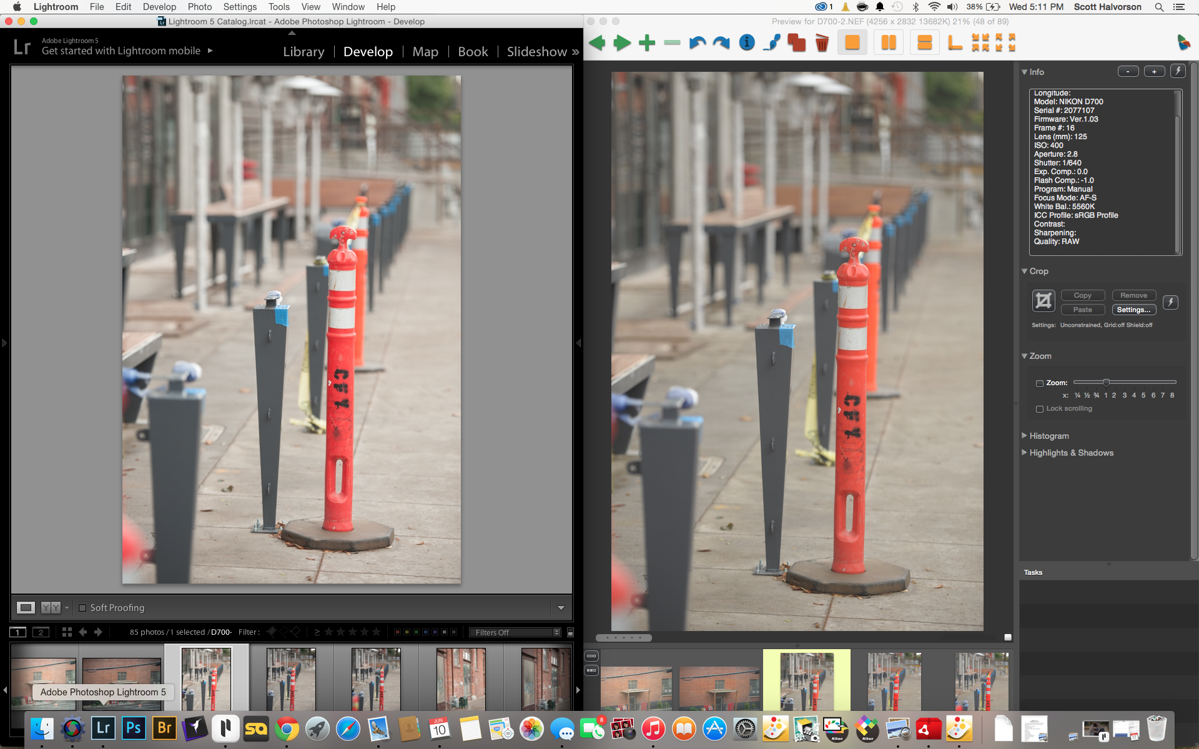Click second window 2 button in Lightroom
1199x749 pixels.
(x=41, y=632)
